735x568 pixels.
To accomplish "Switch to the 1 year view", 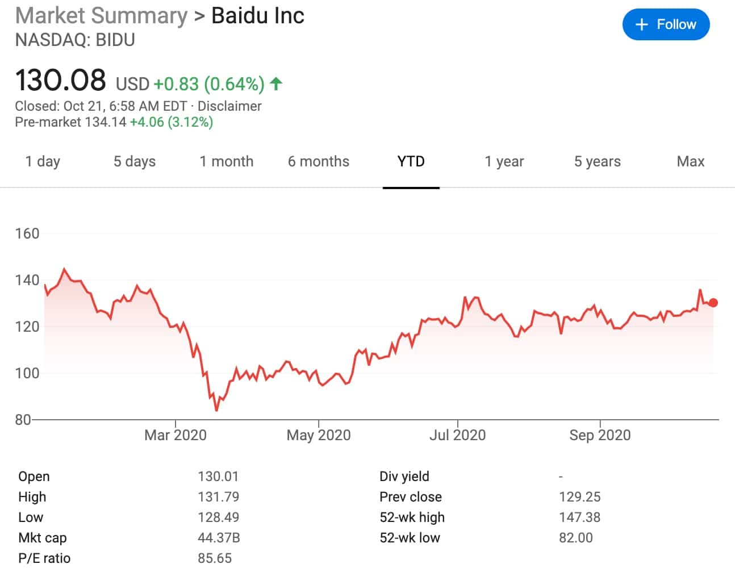I will (504, 161).
